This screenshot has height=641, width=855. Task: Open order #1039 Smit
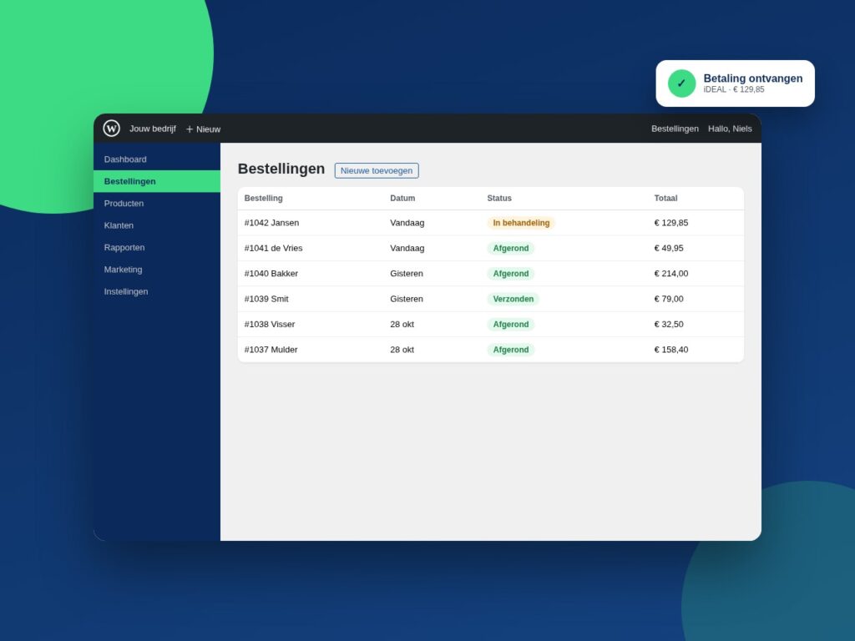click(266, 299)
